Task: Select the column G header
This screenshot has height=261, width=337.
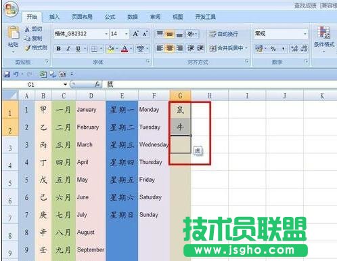Action: [x=180, y=96]
